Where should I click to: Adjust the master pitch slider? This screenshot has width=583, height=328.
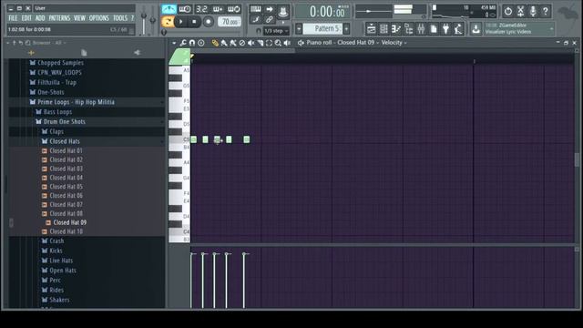click(x=152, y=20)
